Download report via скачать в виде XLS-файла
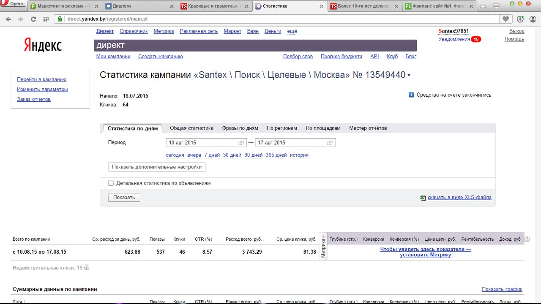The height and width of the screenshot is (304, 541). tap(459, 198)
